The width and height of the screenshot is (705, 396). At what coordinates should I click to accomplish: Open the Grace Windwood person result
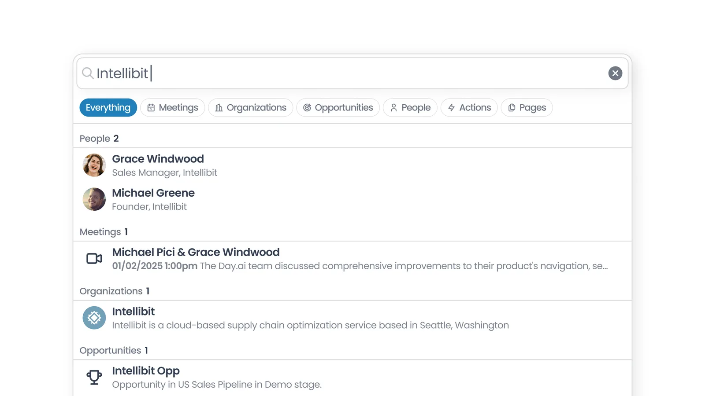point(352,165)
